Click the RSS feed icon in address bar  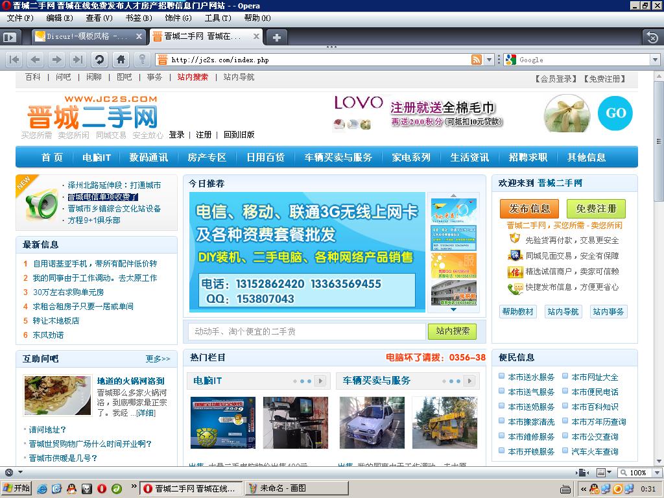point(477,60)
